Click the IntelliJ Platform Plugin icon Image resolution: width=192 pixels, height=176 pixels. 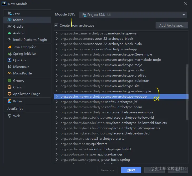(x=9, y=39)
